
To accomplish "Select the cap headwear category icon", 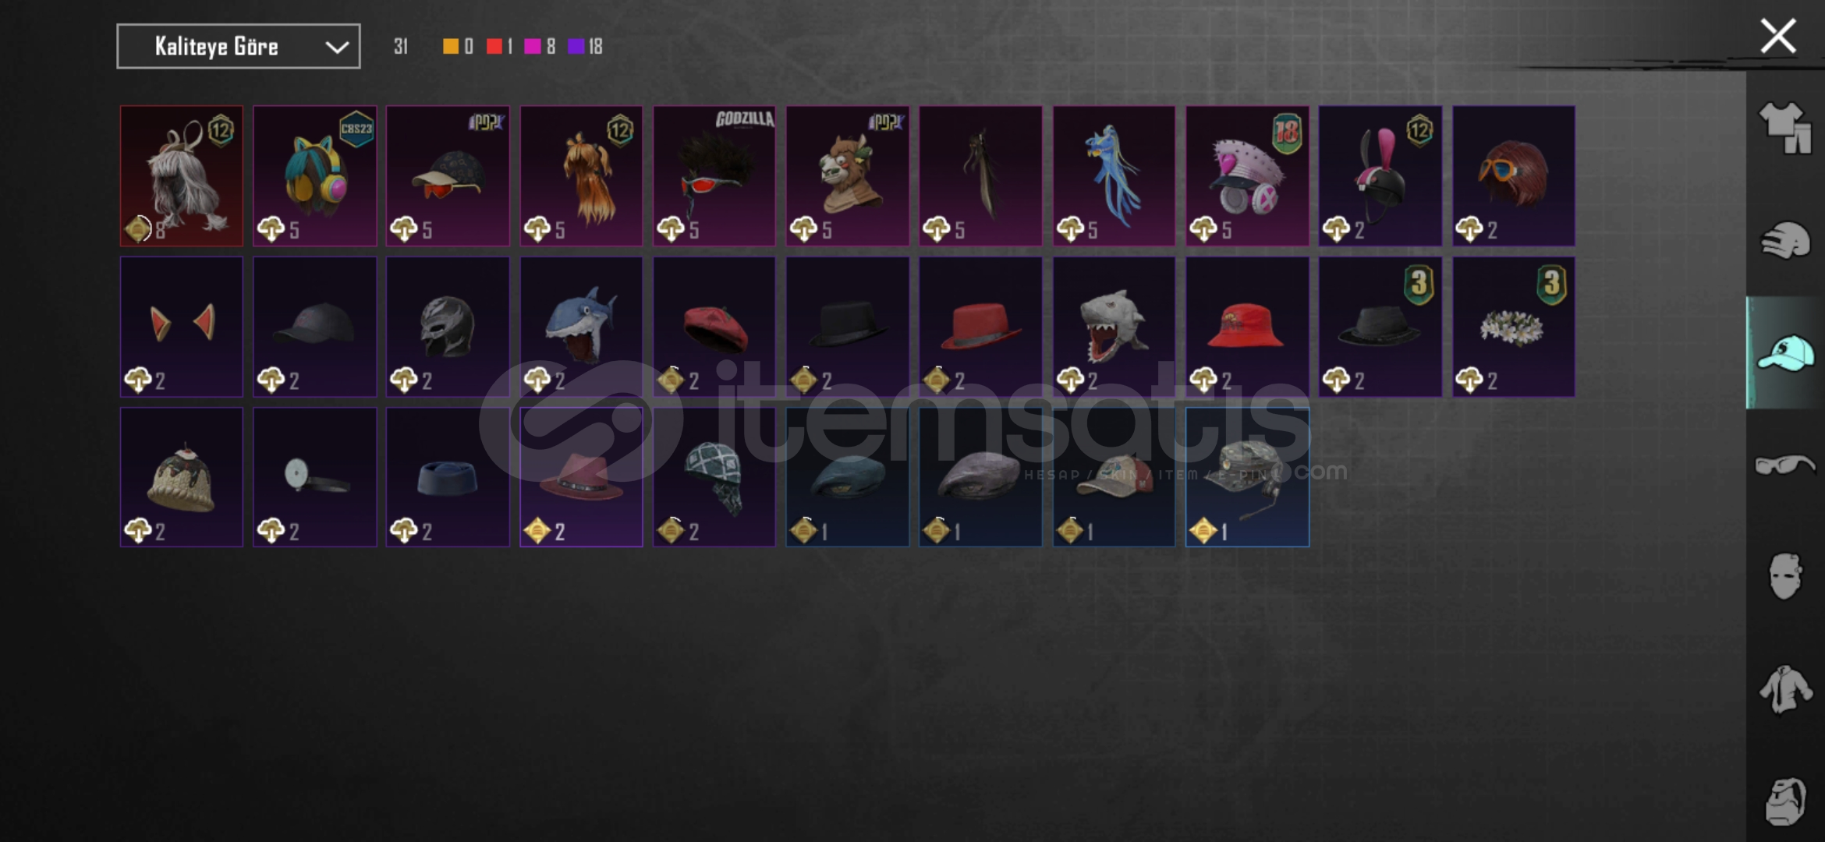I will click(x=1784, y=352).
